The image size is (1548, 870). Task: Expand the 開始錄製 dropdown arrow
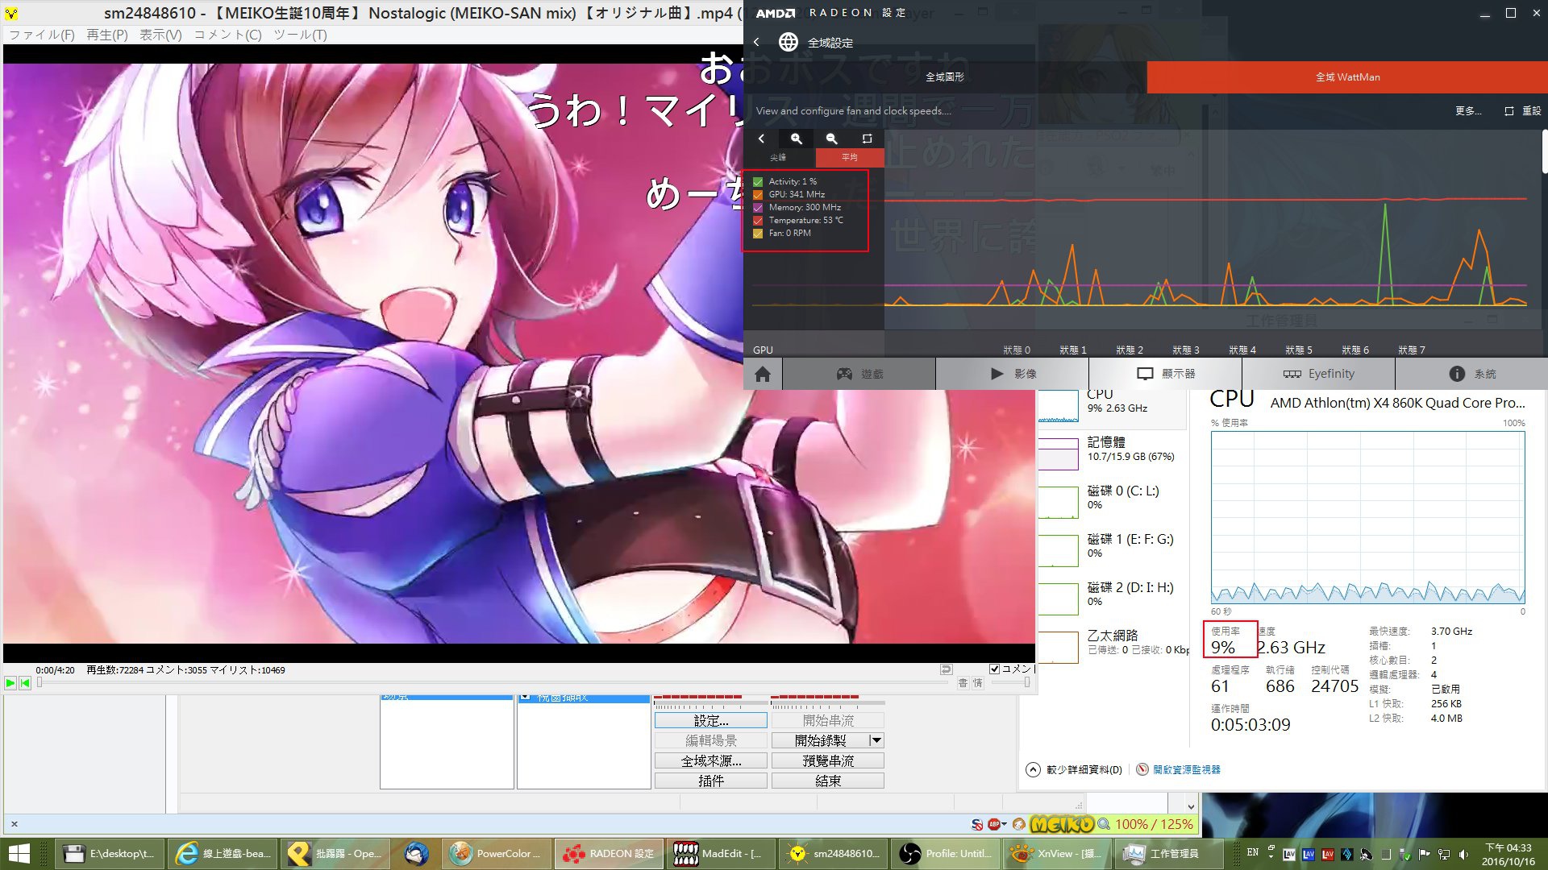pos(876,740)
